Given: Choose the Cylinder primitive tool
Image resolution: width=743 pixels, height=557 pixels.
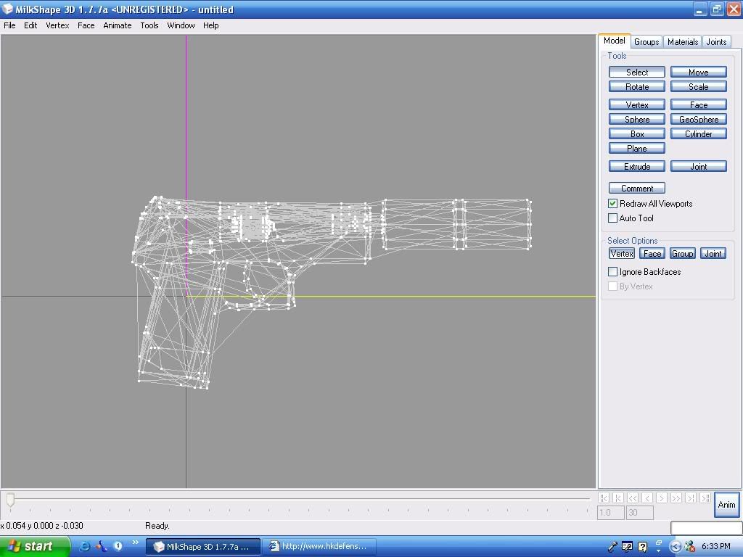Looking at the screenshot, I should click(x=699, y=133).
